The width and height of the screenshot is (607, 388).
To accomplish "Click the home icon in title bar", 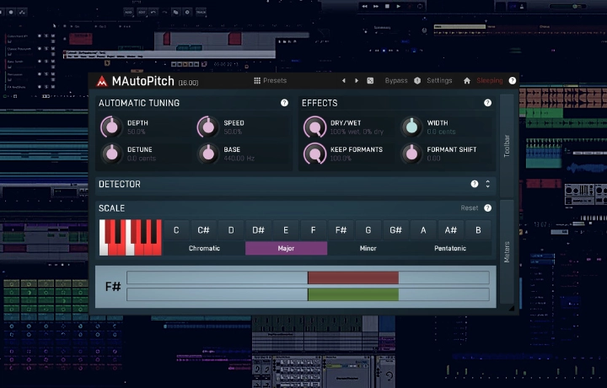I will tap(467, 80).
